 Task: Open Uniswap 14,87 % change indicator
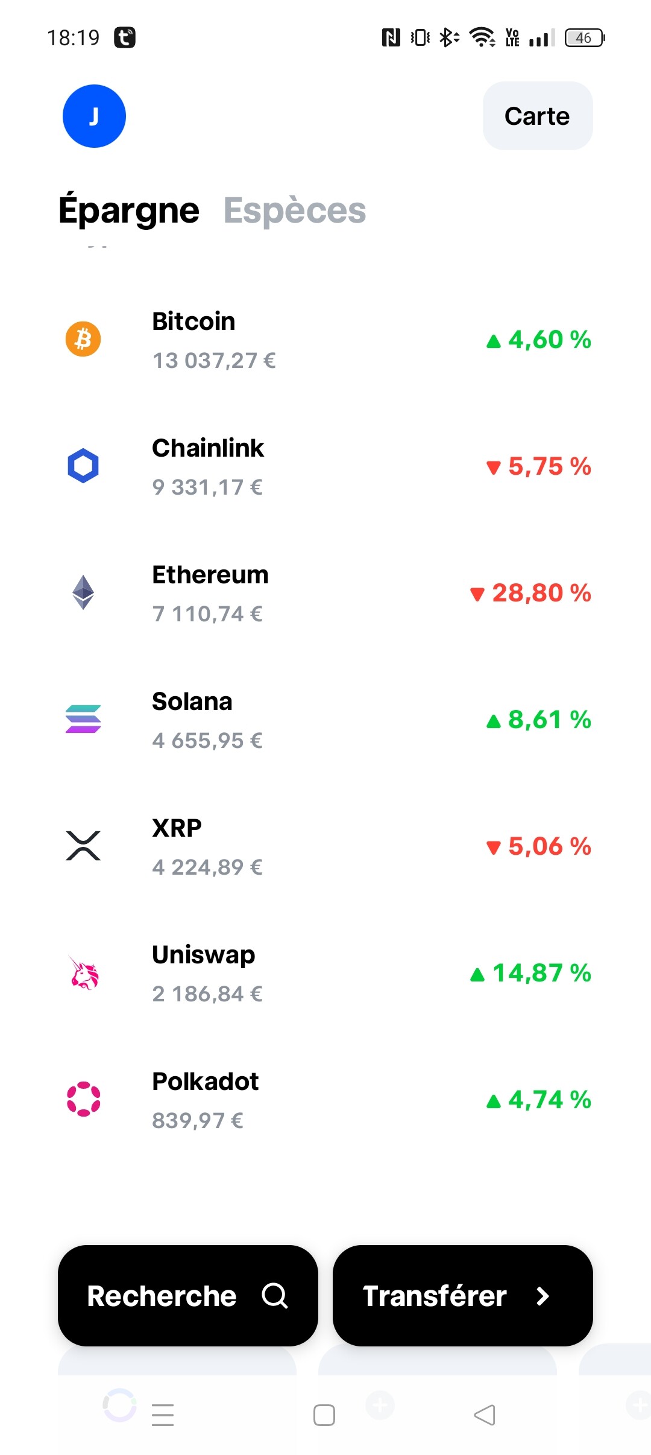tap(530, 973)
